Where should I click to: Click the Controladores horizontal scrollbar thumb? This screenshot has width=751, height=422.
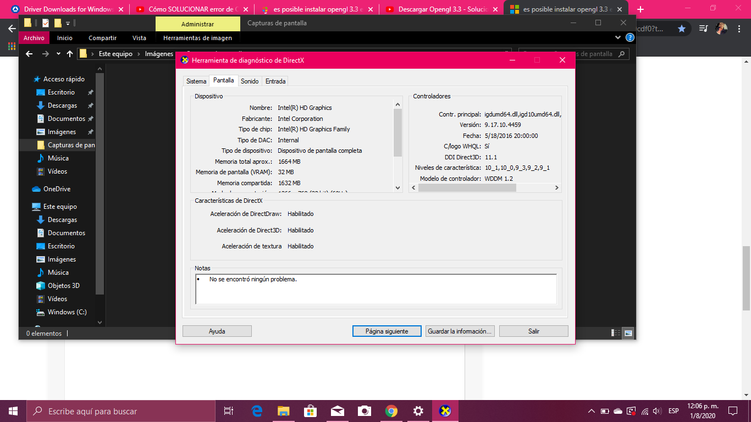[467, 187]
